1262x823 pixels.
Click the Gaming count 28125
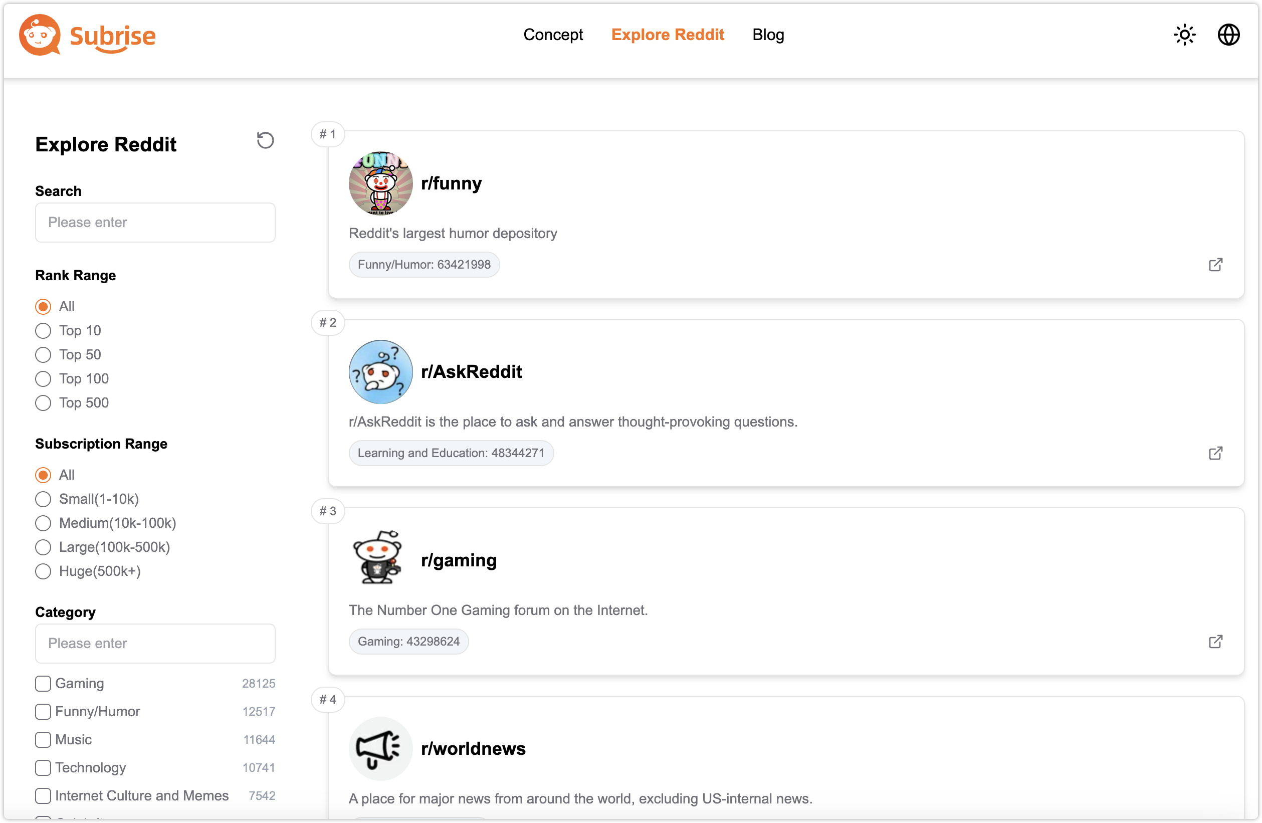258,683
